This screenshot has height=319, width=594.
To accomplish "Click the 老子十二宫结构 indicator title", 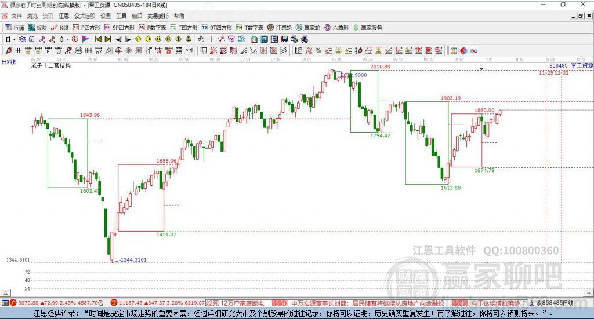I will 51,65.
